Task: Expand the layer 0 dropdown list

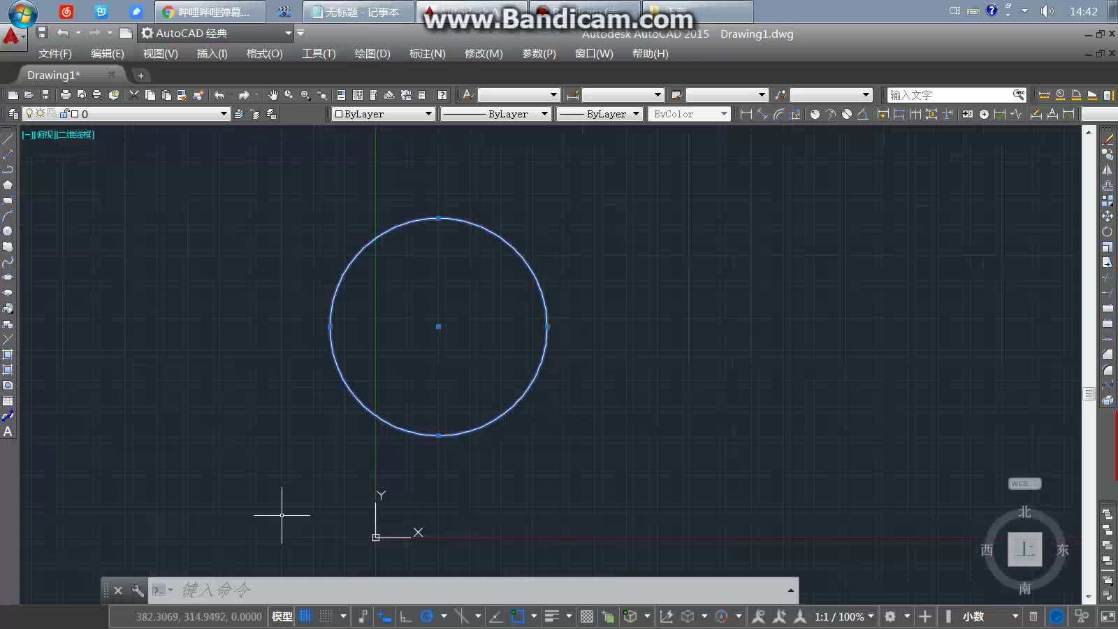Action: (224, 114)
